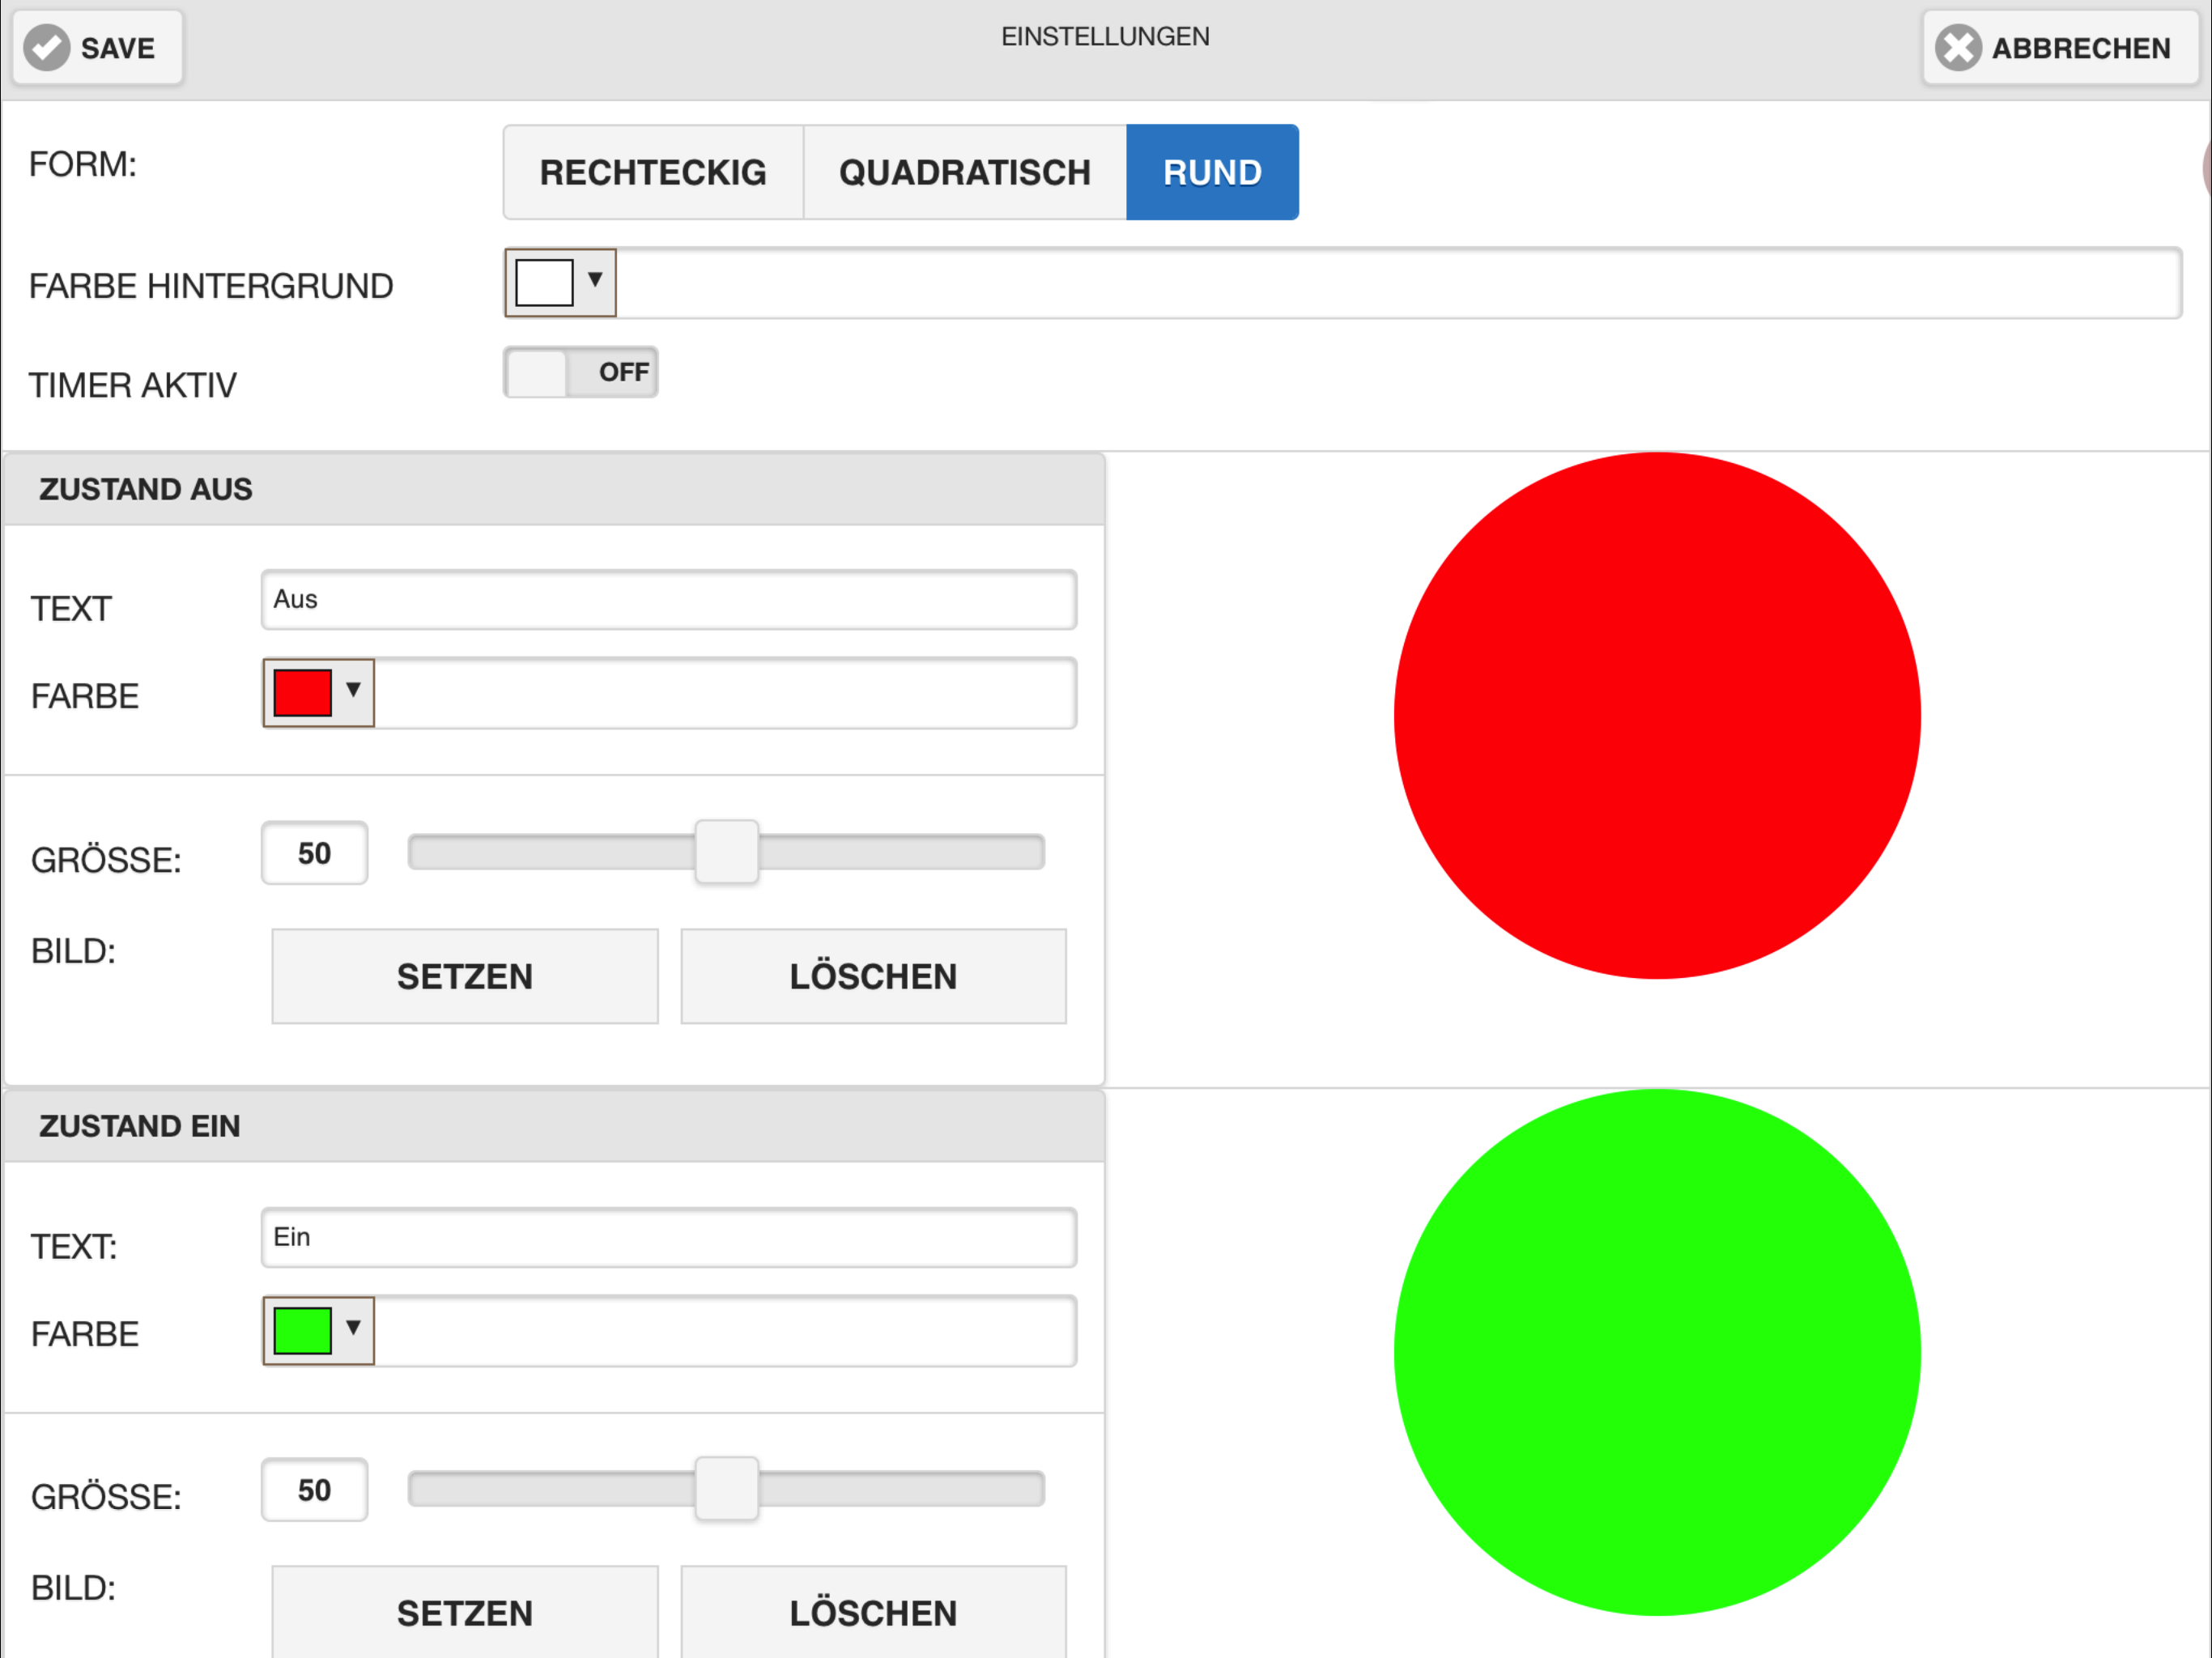
Task: Click the Zustand Aus Grösse number field
Action: point(314,853)
